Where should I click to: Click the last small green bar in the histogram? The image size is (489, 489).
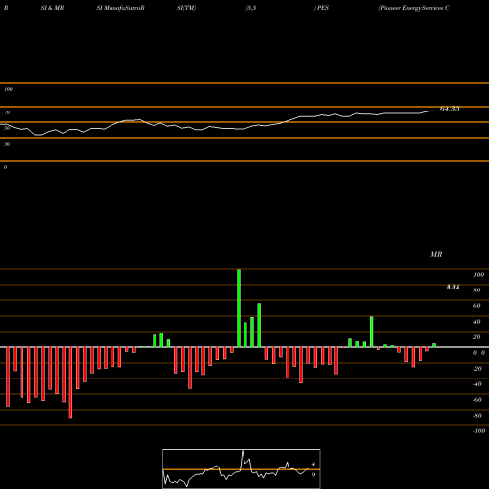tap(434, 345)
